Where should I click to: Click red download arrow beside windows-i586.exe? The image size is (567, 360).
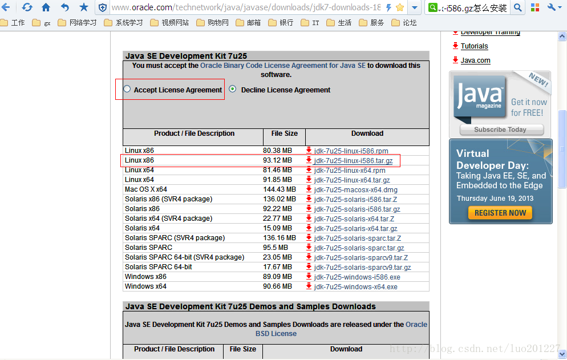pyautogui.click(x=309, y=277)
